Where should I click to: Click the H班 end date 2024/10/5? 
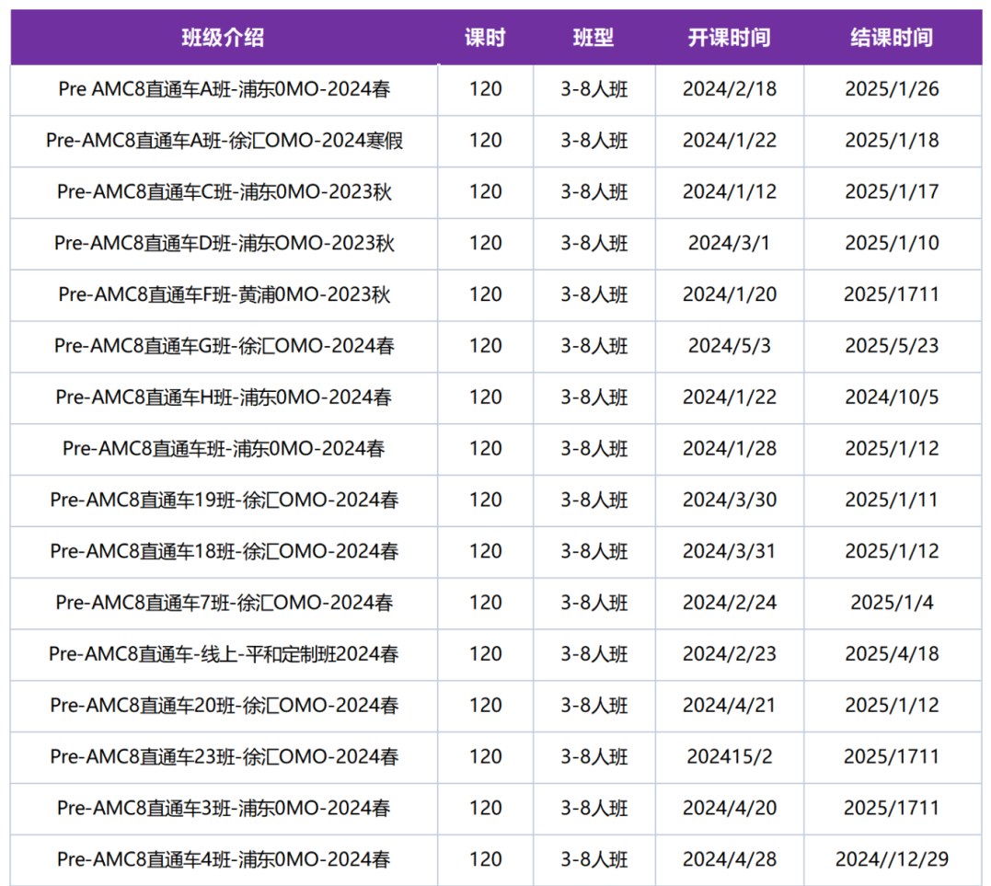pyautogui.click(x=892, y=397)
